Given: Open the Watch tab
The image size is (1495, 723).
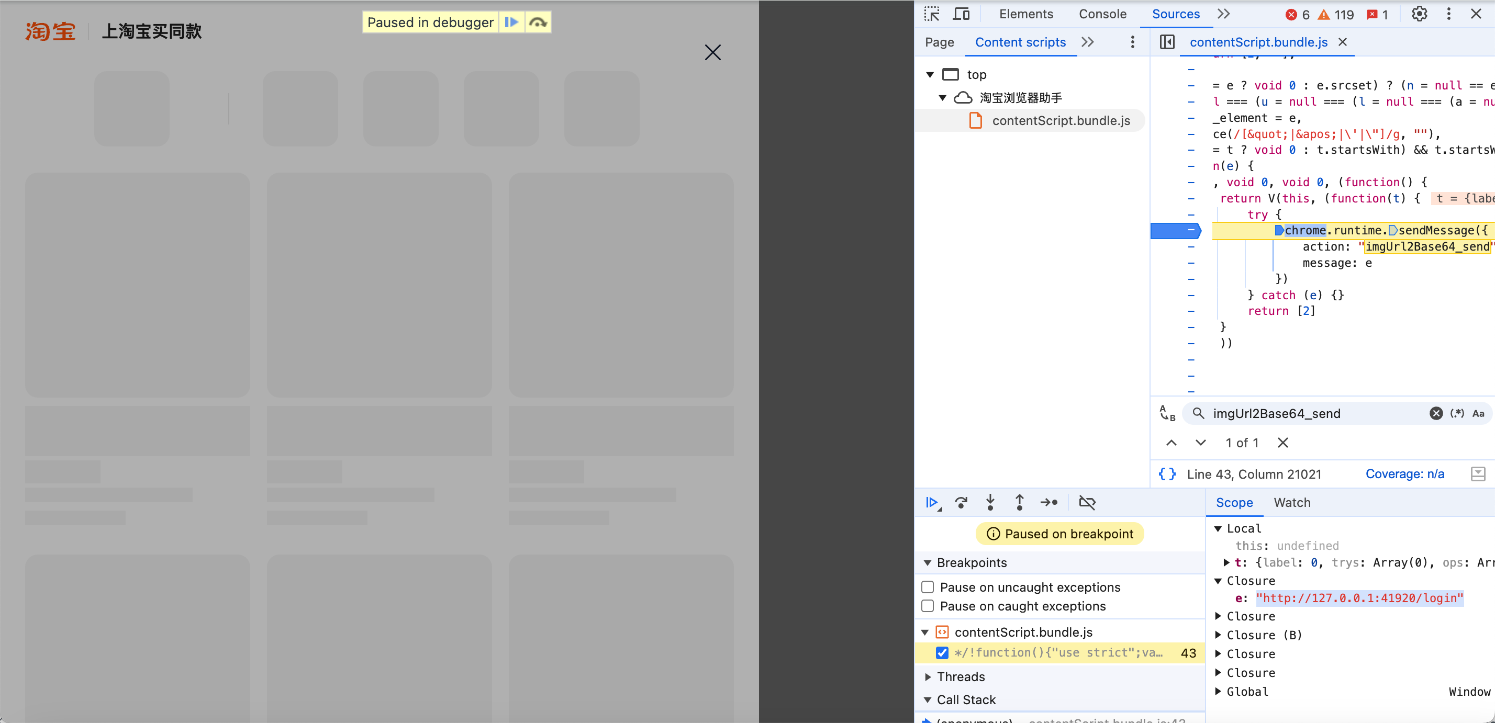Looking at the screenshot, I should (1292, 503).
